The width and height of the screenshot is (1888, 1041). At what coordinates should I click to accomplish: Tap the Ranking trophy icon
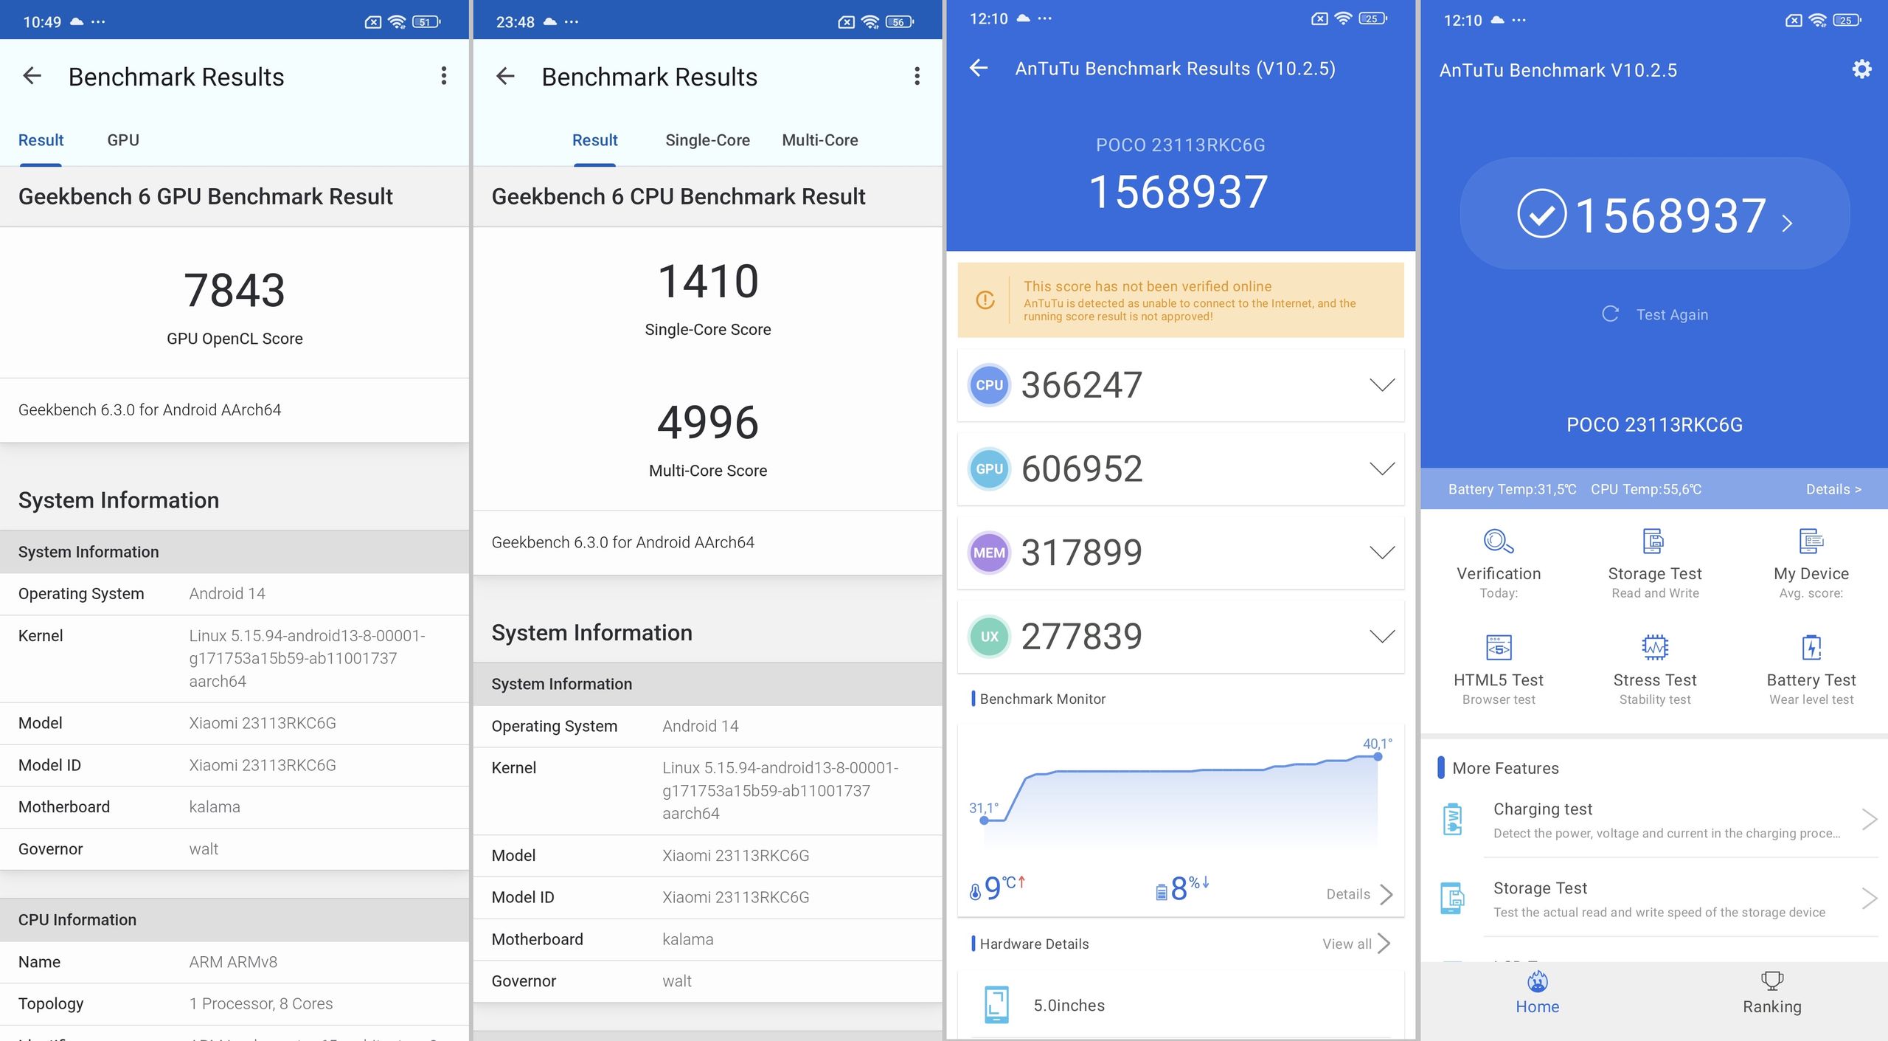(1771, 981)
